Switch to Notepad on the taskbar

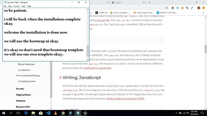coord(78,113)
